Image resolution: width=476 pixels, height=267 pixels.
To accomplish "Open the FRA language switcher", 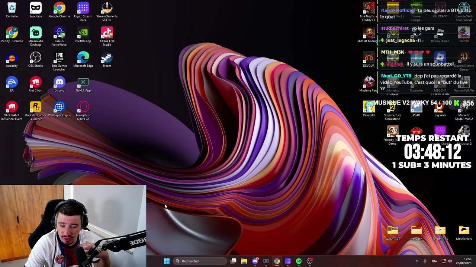I will (434, 261).
